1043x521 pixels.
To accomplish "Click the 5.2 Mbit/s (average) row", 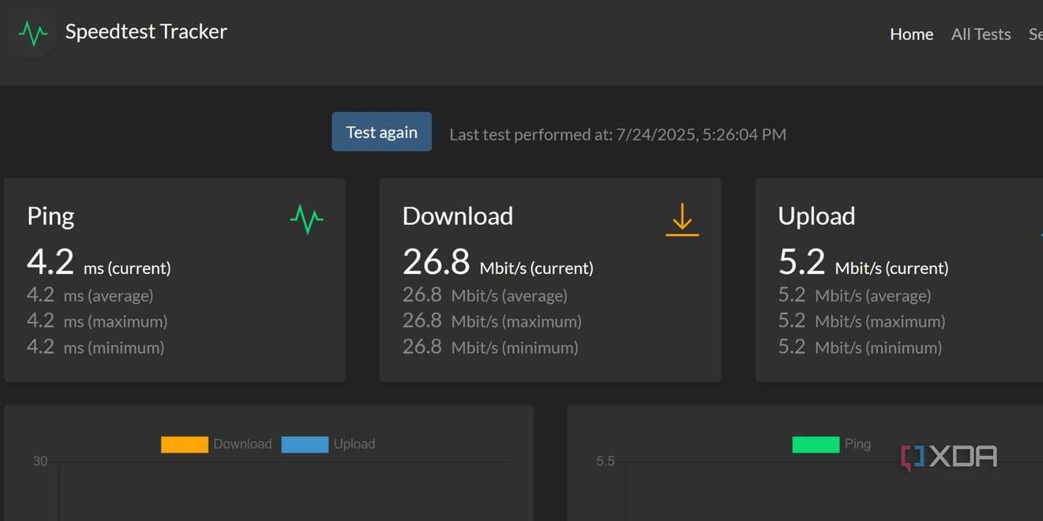I will 854,295.
